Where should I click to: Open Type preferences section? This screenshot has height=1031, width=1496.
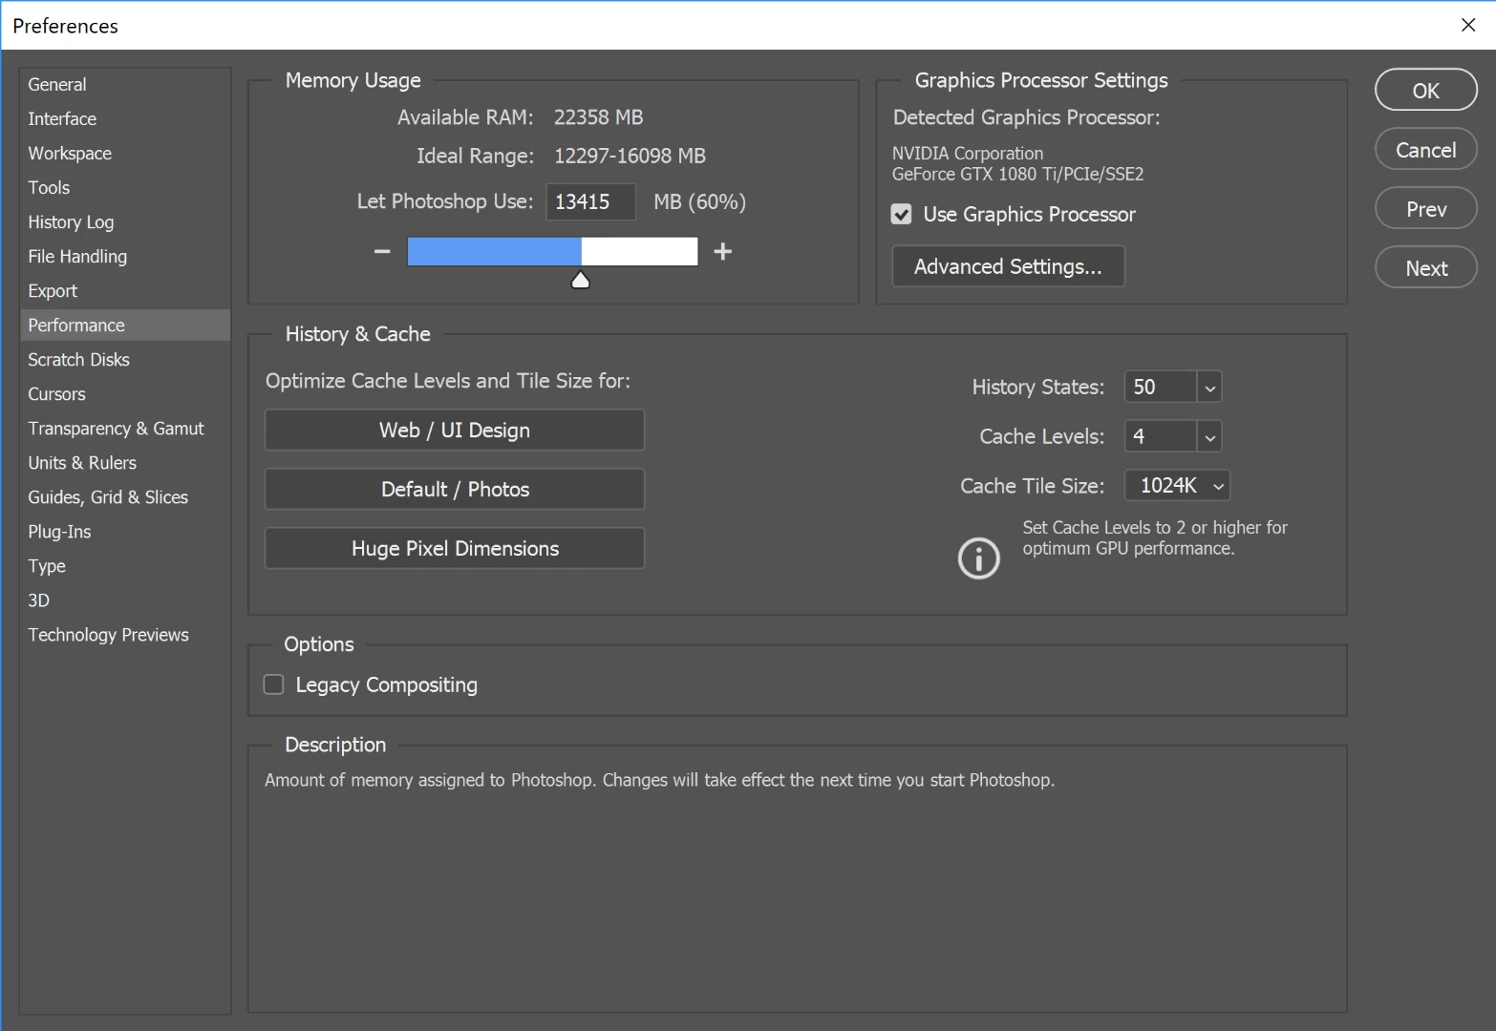pyautogui.click(x=125, y=565)
